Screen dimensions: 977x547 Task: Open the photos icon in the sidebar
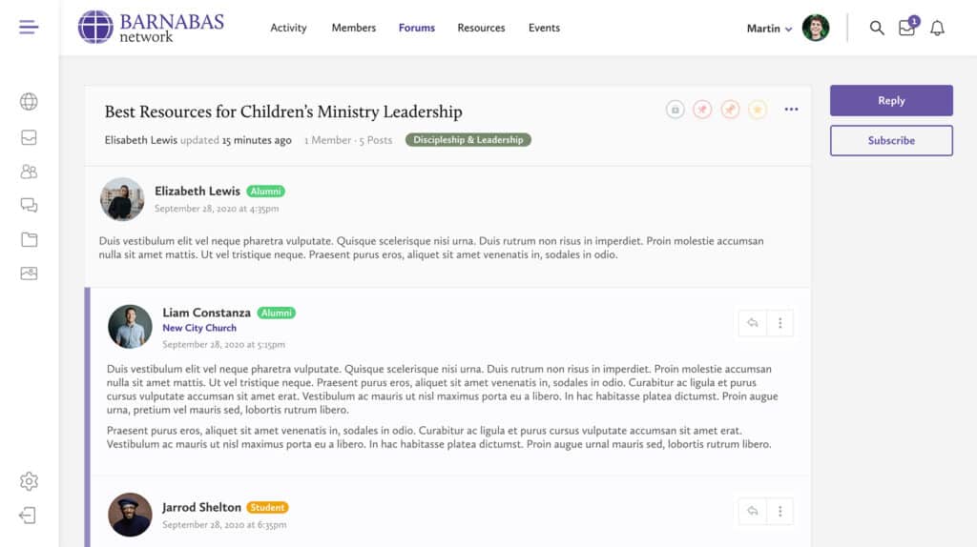click(x=29, y=273)
